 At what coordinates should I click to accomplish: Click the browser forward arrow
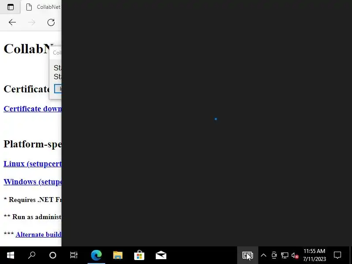click(x=32, y=22)
